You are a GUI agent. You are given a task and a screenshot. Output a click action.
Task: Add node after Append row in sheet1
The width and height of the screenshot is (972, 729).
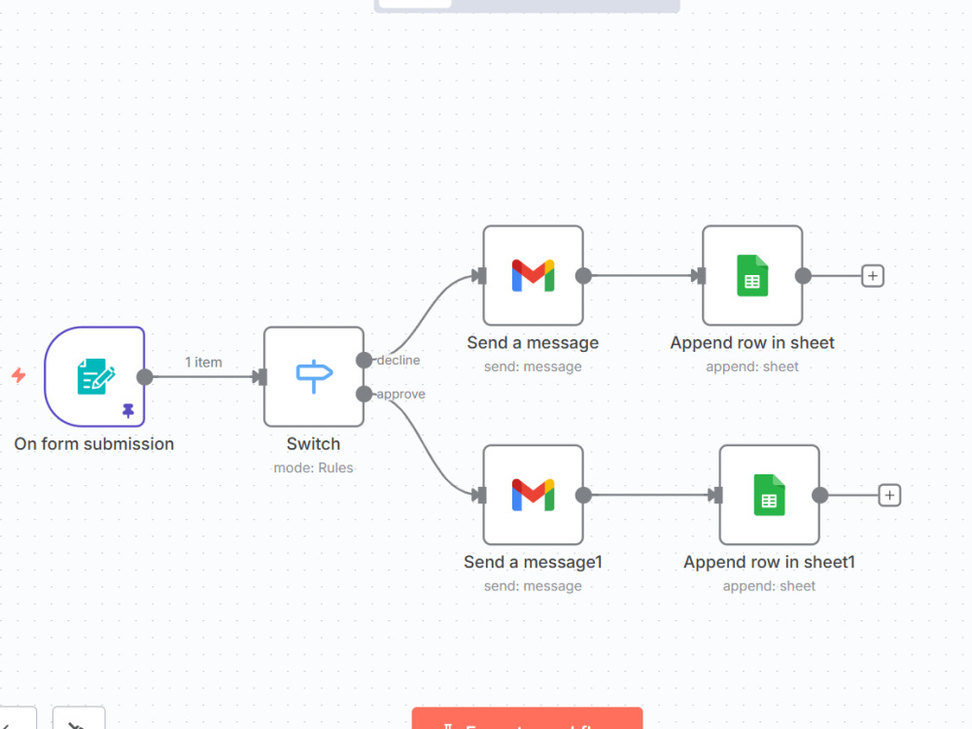pyautogui.click(x=889, y=496)
